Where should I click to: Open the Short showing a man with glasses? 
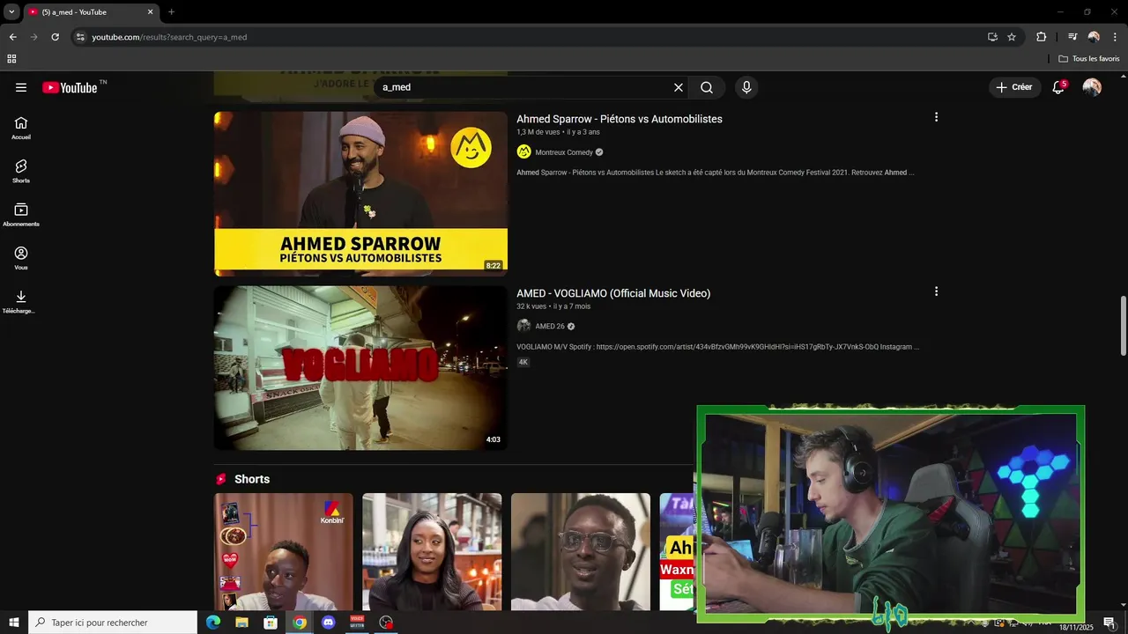(x=581, y=551)
